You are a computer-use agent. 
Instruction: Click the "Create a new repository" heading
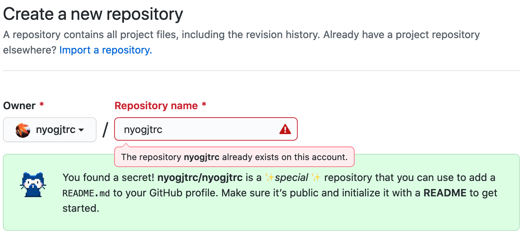tap(93, 15)
